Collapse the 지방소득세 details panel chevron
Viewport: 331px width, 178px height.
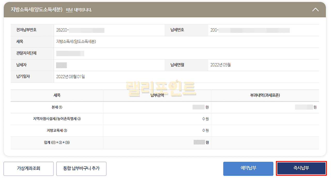(x=315, y=10)
